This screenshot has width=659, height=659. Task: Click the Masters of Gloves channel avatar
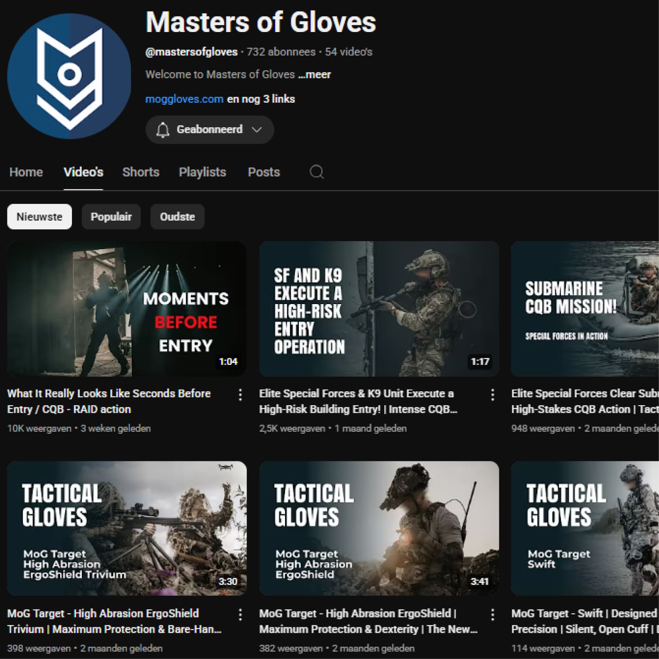coord(69,76)
